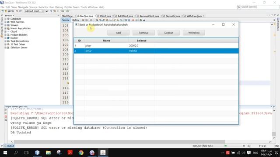Image resolution: width=280 pixels, height=157 pixels.
Task: Click the Withdraw button in bank window
Action: coord(194,33)
